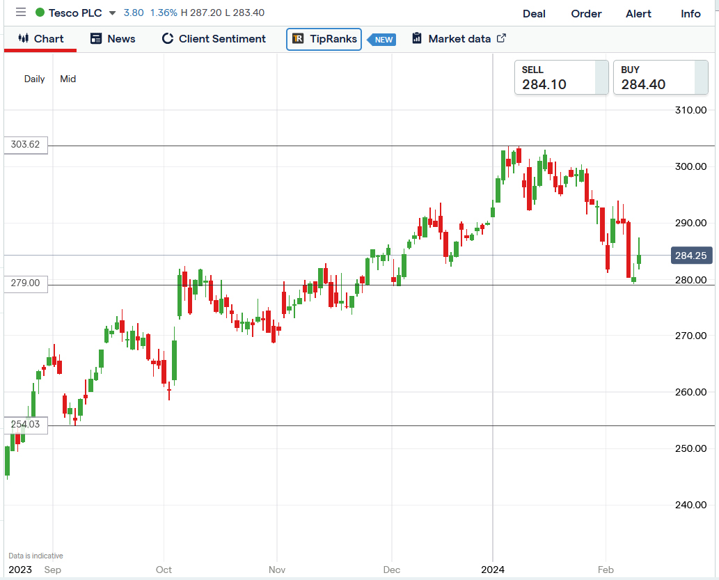The image size is (719, 580).
Task: Create a price Alert
Action: [638, 14]
